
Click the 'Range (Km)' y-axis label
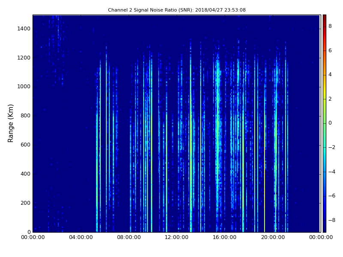(10, 123)
